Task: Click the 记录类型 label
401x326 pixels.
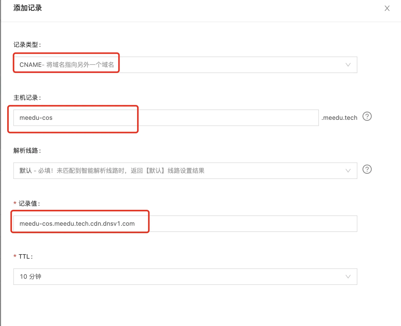Action: 27,45
